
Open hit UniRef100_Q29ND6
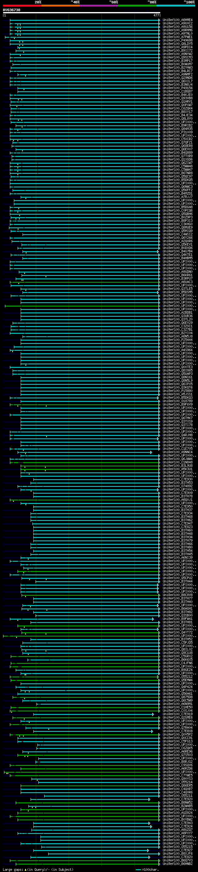point(178,78)
